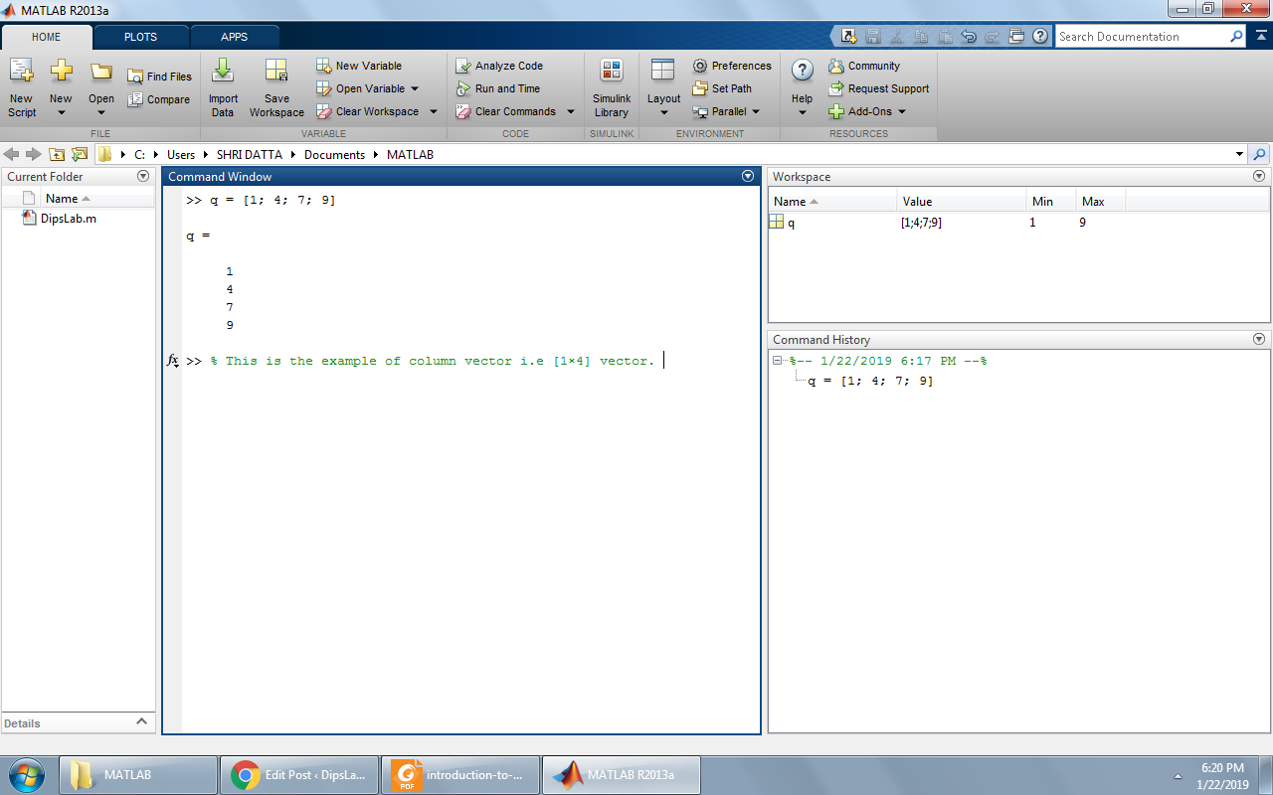
Task: Click the New Script icon
Action: point(21,72)
